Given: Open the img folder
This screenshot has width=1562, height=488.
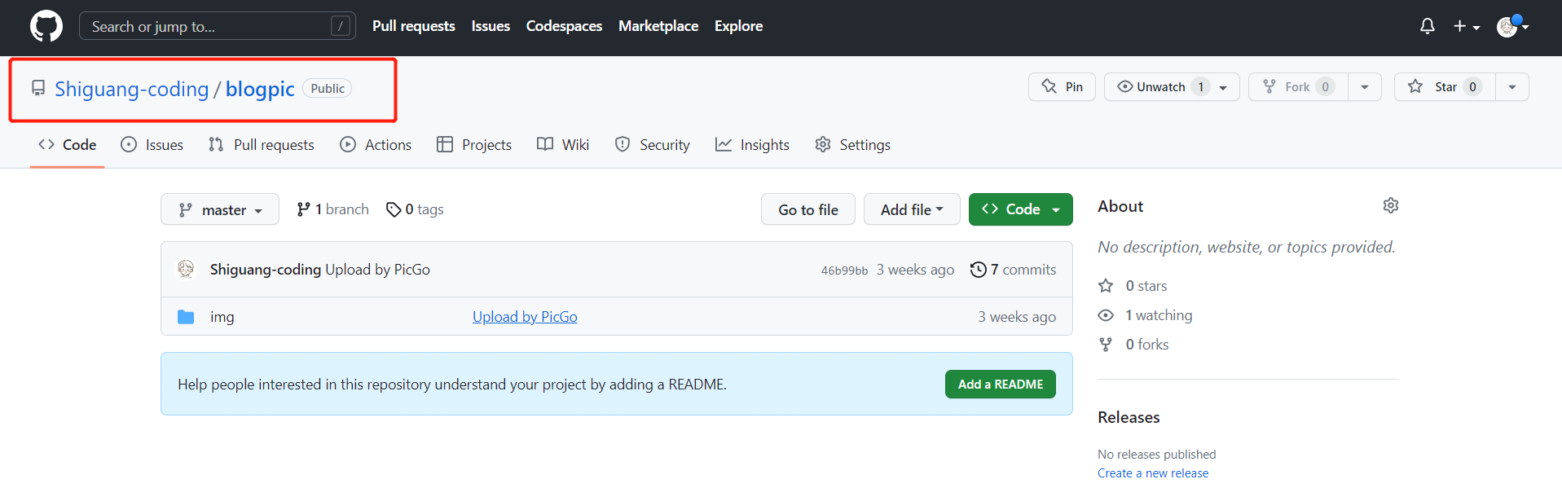Looking at the screenshot, I should 222,317.
